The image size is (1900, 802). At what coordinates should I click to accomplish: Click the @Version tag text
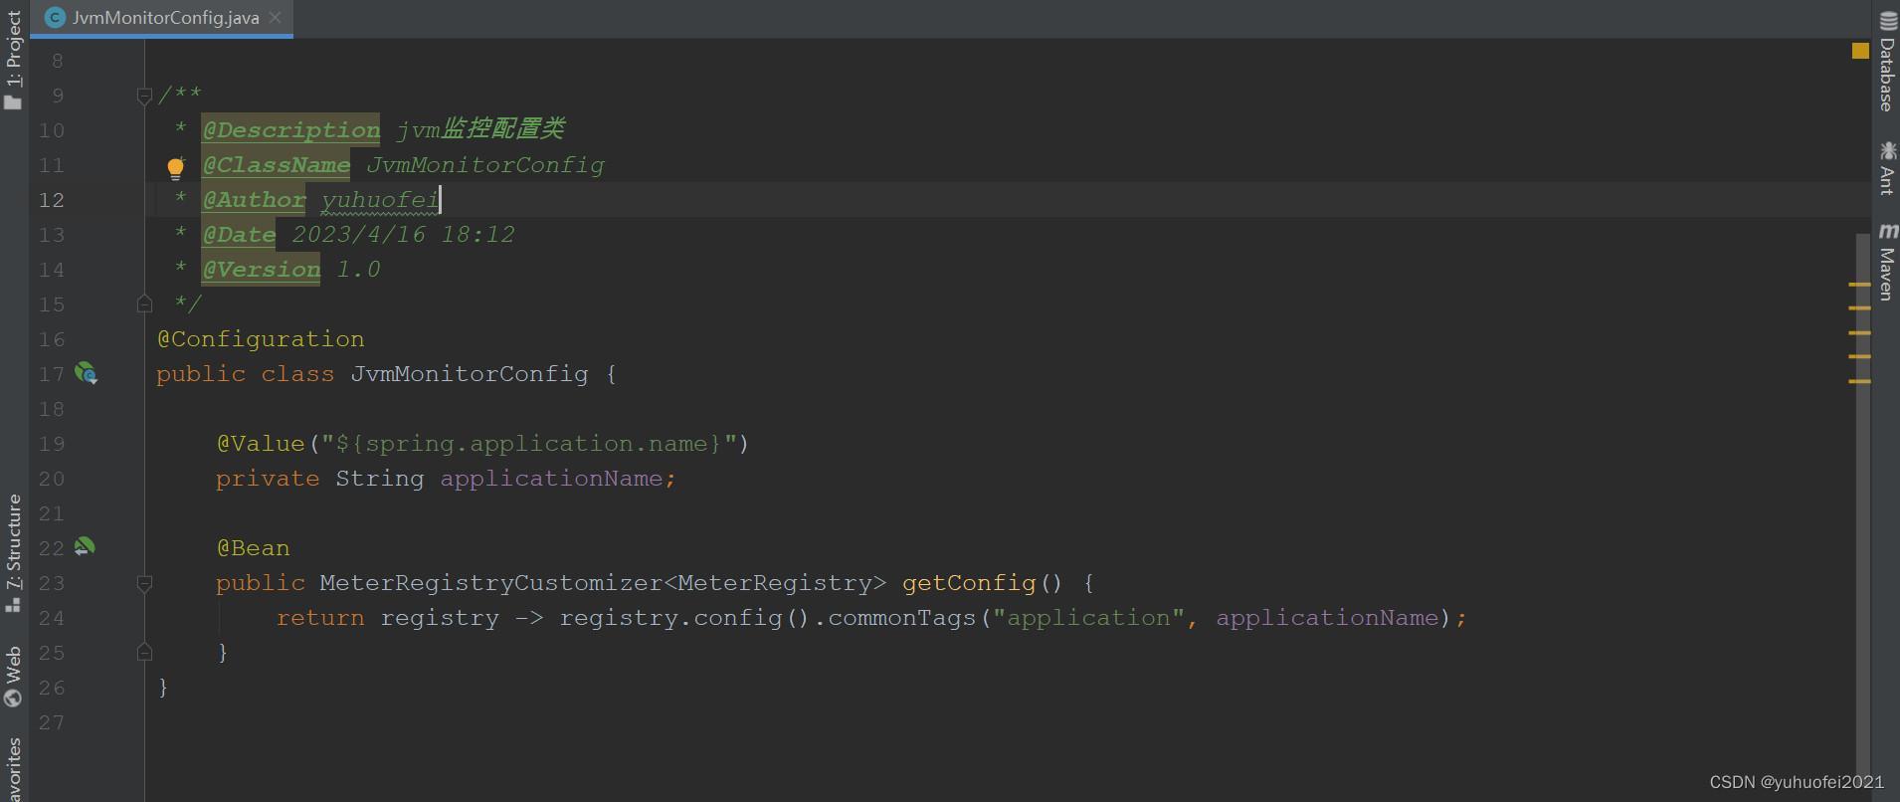pos(261,270)
